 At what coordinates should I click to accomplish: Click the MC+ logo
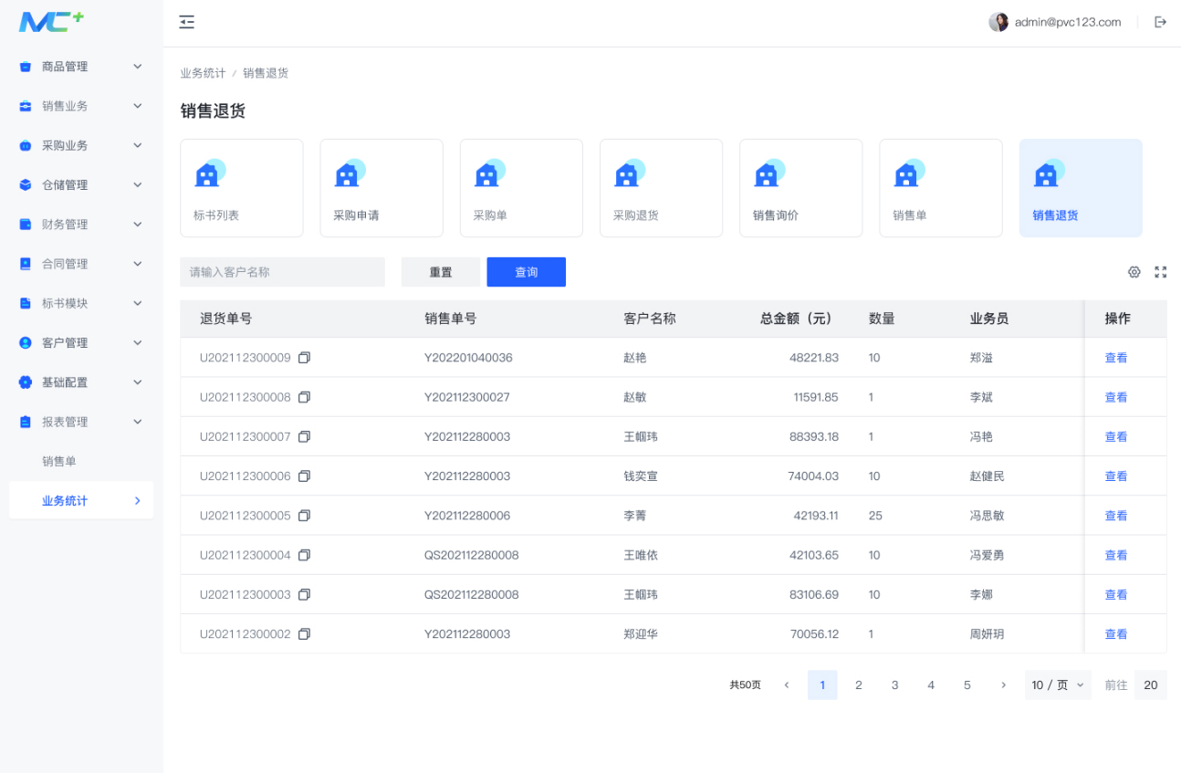[51, 22]
